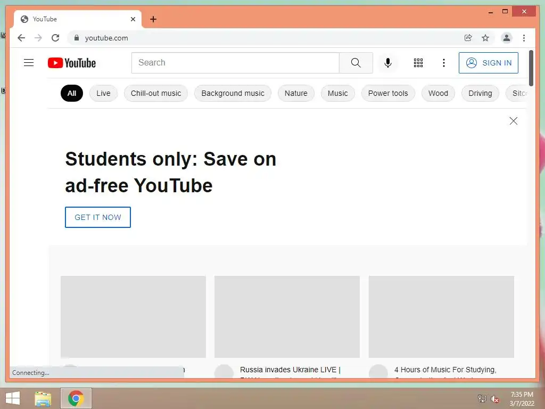Start voice search with the microphone

(388, 63)
